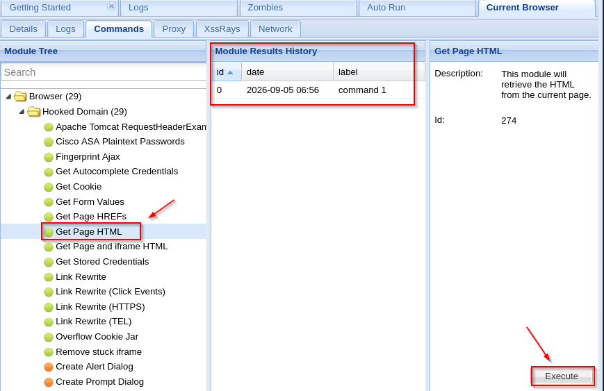
Task: Click orange status icon beside Create Prompt Dialog
Action: 49,382
